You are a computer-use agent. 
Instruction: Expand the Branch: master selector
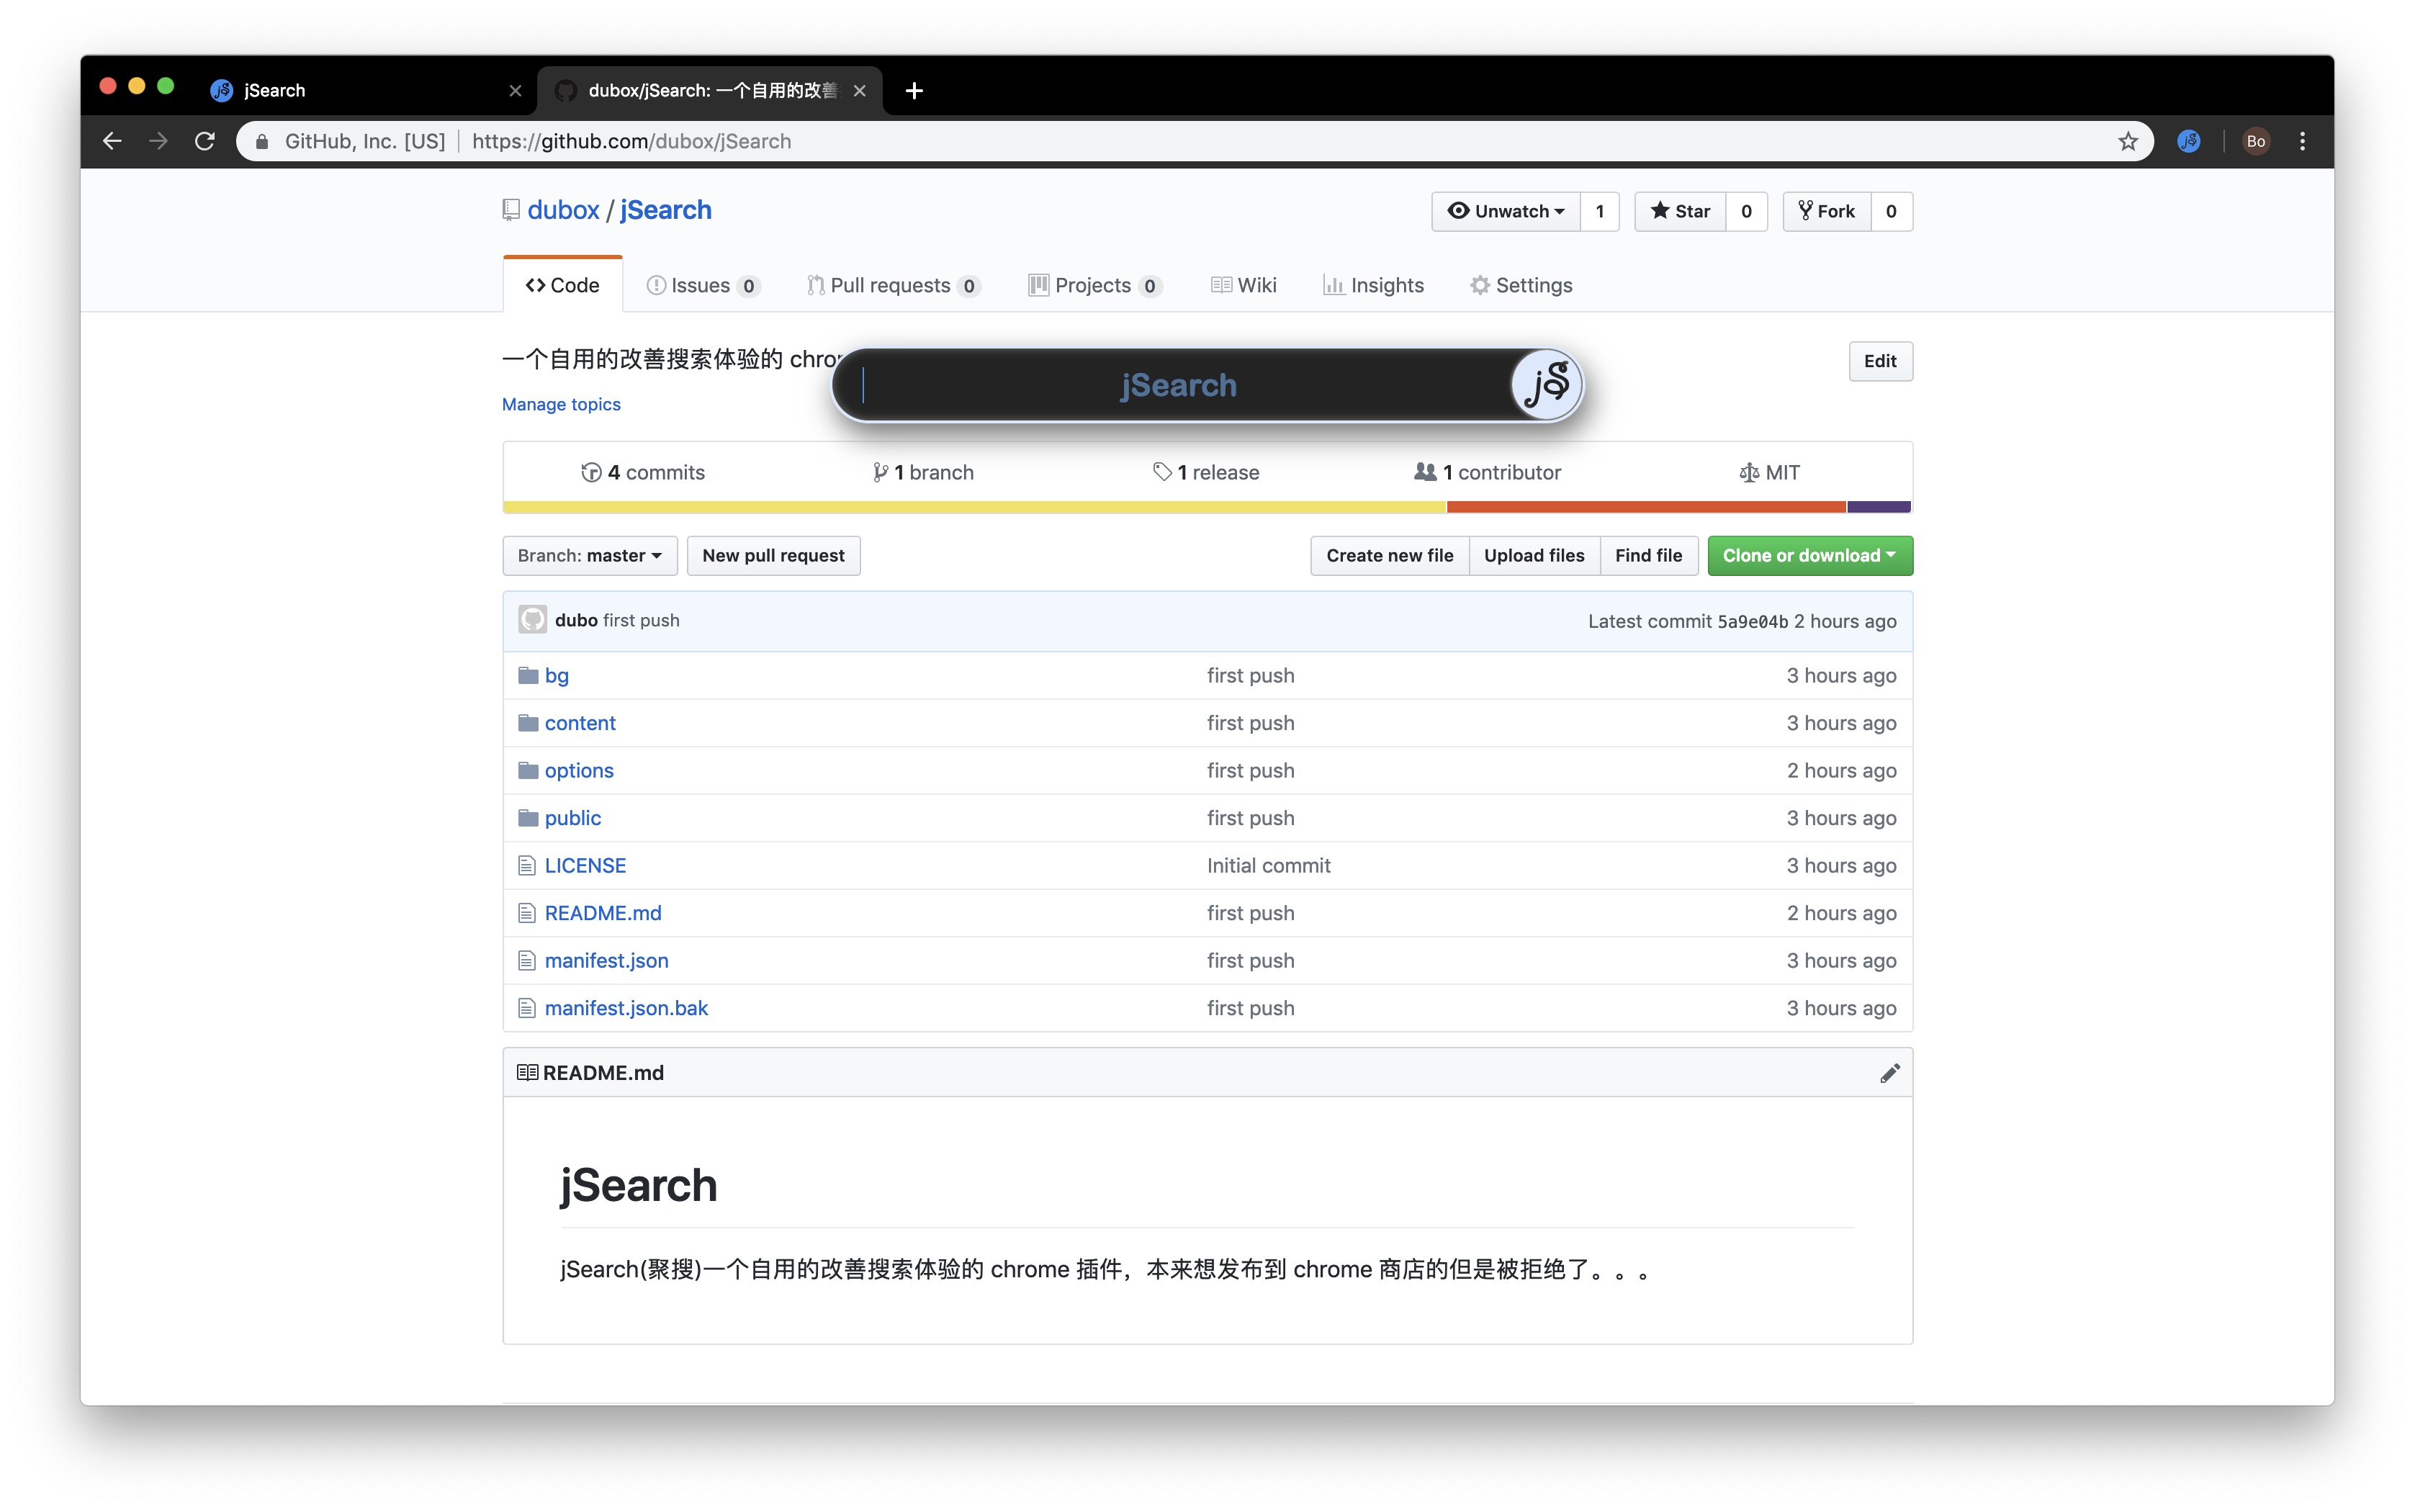pyautogui.click(x=589, y=556)
